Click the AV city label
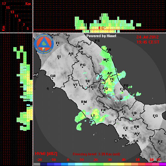The width and height of the screenshot is (166, 166). pyautogui.click(x=137, y=134)
